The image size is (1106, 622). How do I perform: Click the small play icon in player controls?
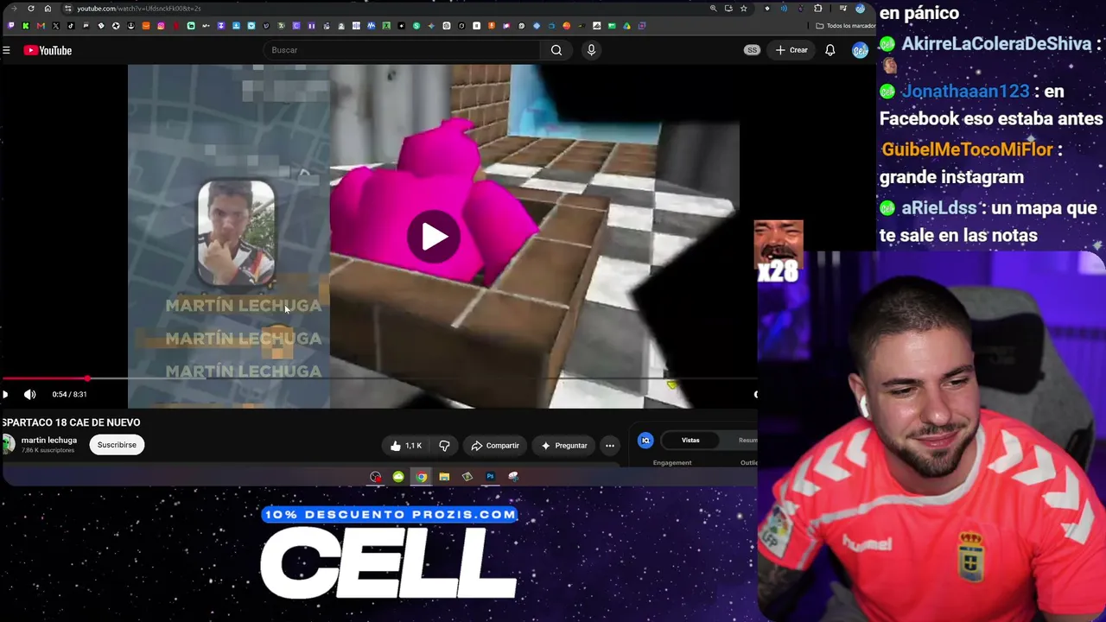[x=5, y=395]
